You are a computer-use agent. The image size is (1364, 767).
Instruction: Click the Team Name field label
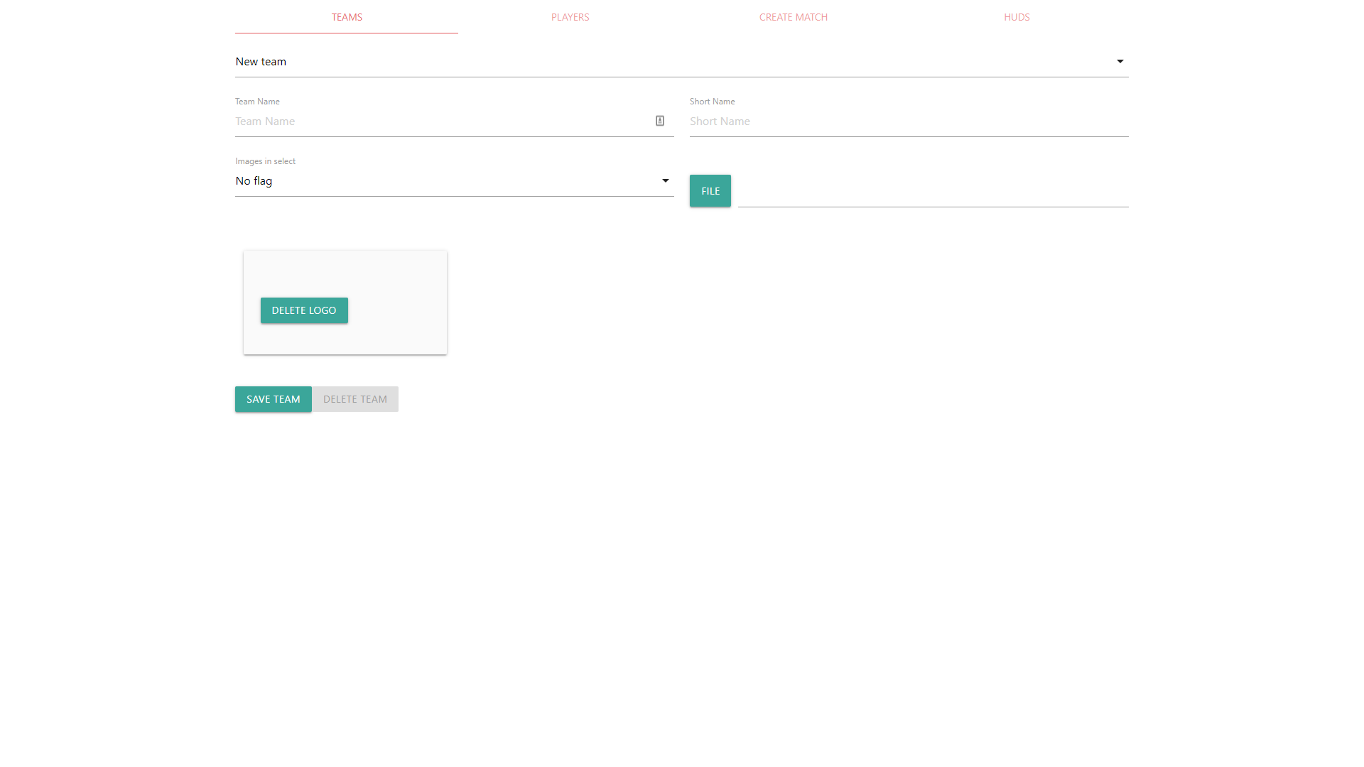coord(257,102)
